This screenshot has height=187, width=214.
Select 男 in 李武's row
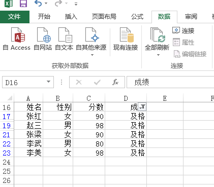tap(58, 143)
